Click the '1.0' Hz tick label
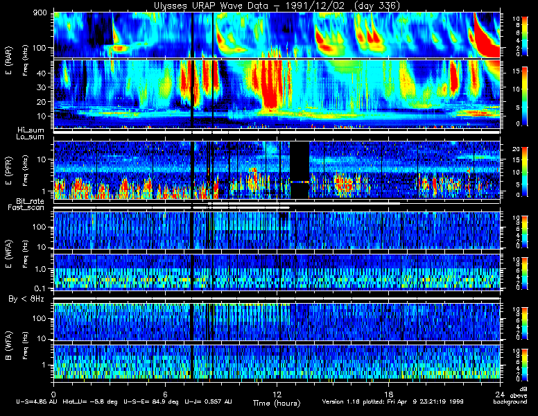Screen dimensions: 538x416 coord(40,269)
